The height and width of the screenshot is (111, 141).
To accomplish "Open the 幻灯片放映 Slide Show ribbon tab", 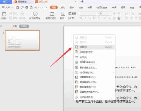I will pos(102,8).
